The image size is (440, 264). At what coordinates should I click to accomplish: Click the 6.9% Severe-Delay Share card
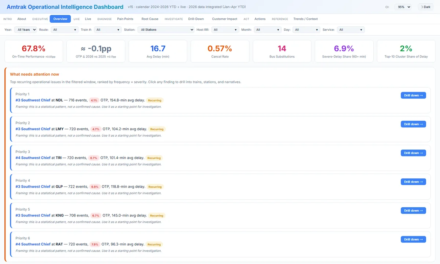tap(344, 51)
